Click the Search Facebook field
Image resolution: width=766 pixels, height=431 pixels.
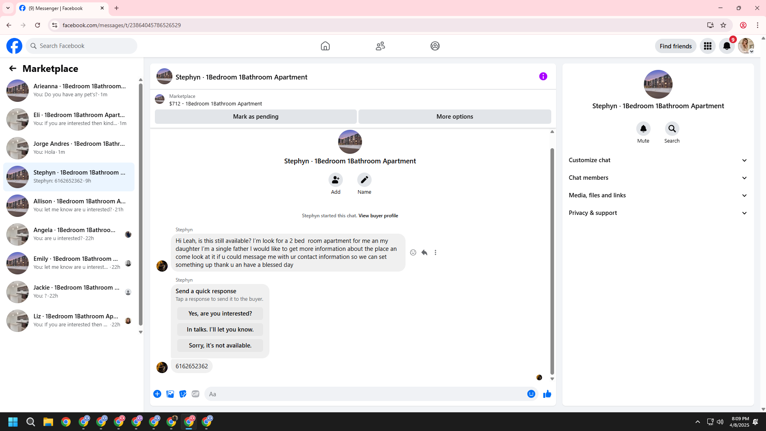(81, 46)
